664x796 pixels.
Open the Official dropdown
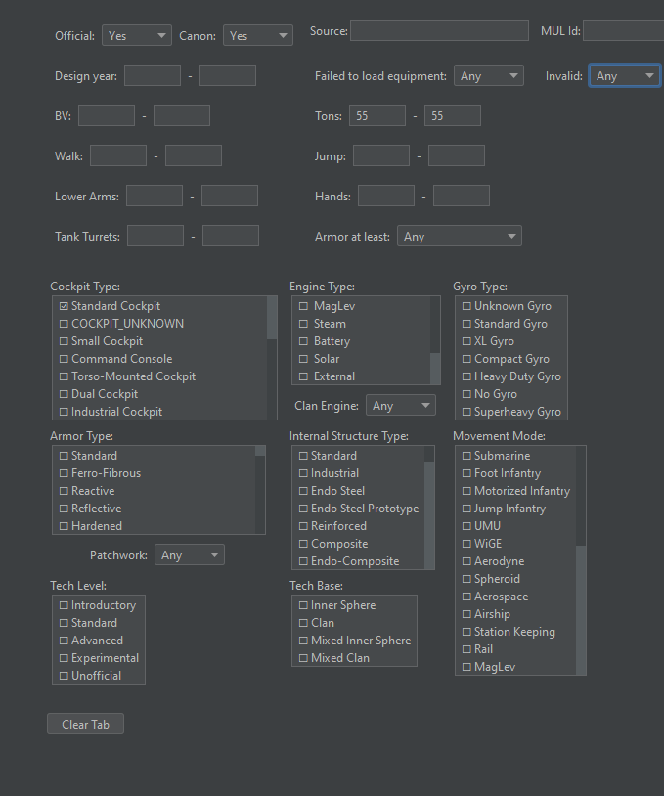point(137,35)
